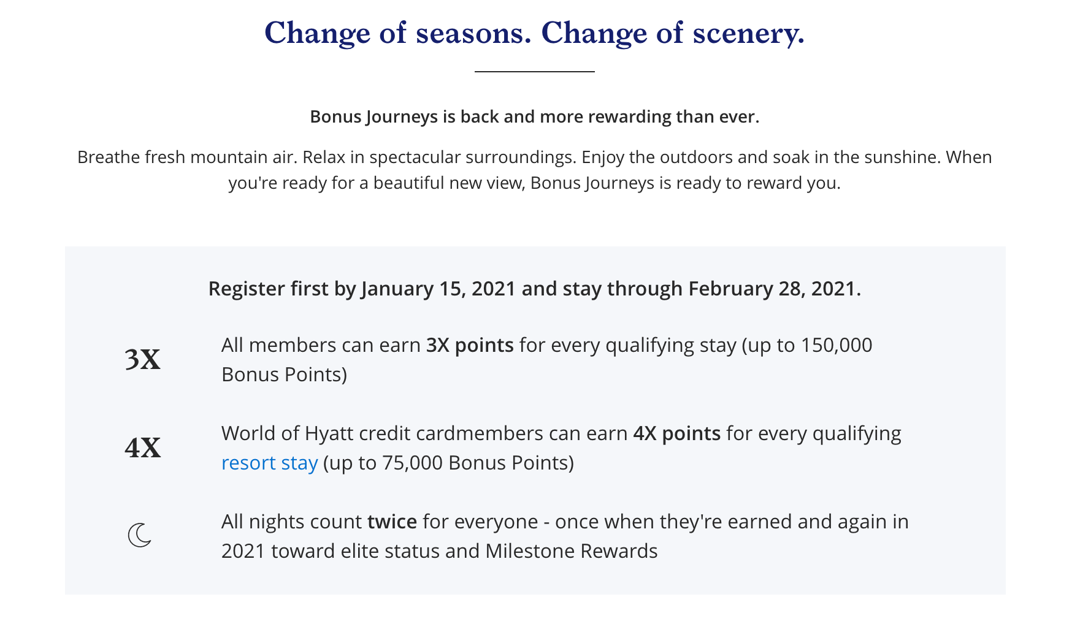Image resolution: width=1072 pixels, height=624 pixels.
Task: Click the "All nights count" phrase
Action: [x=291, y=522]
